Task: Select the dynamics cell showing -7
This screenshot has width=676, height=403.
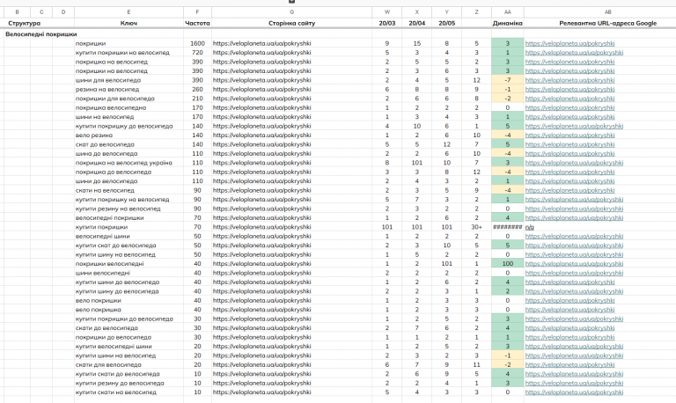Action: coord(507,80)
